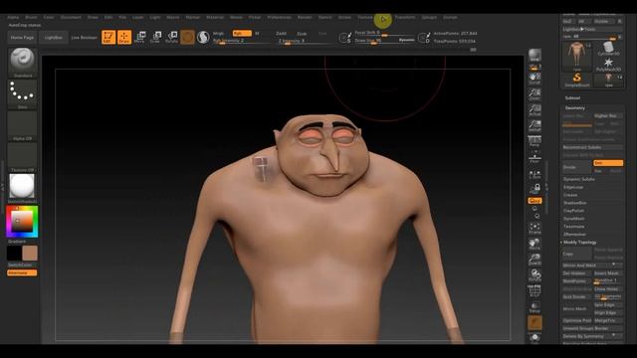Toggle PolyF polyframe display
The height and width of the screenshot is (358, 637).
(x=534, y=290)
